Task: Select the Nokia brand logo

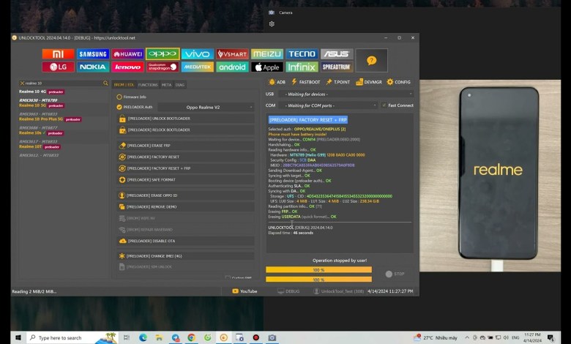Action: pos(93,67)
